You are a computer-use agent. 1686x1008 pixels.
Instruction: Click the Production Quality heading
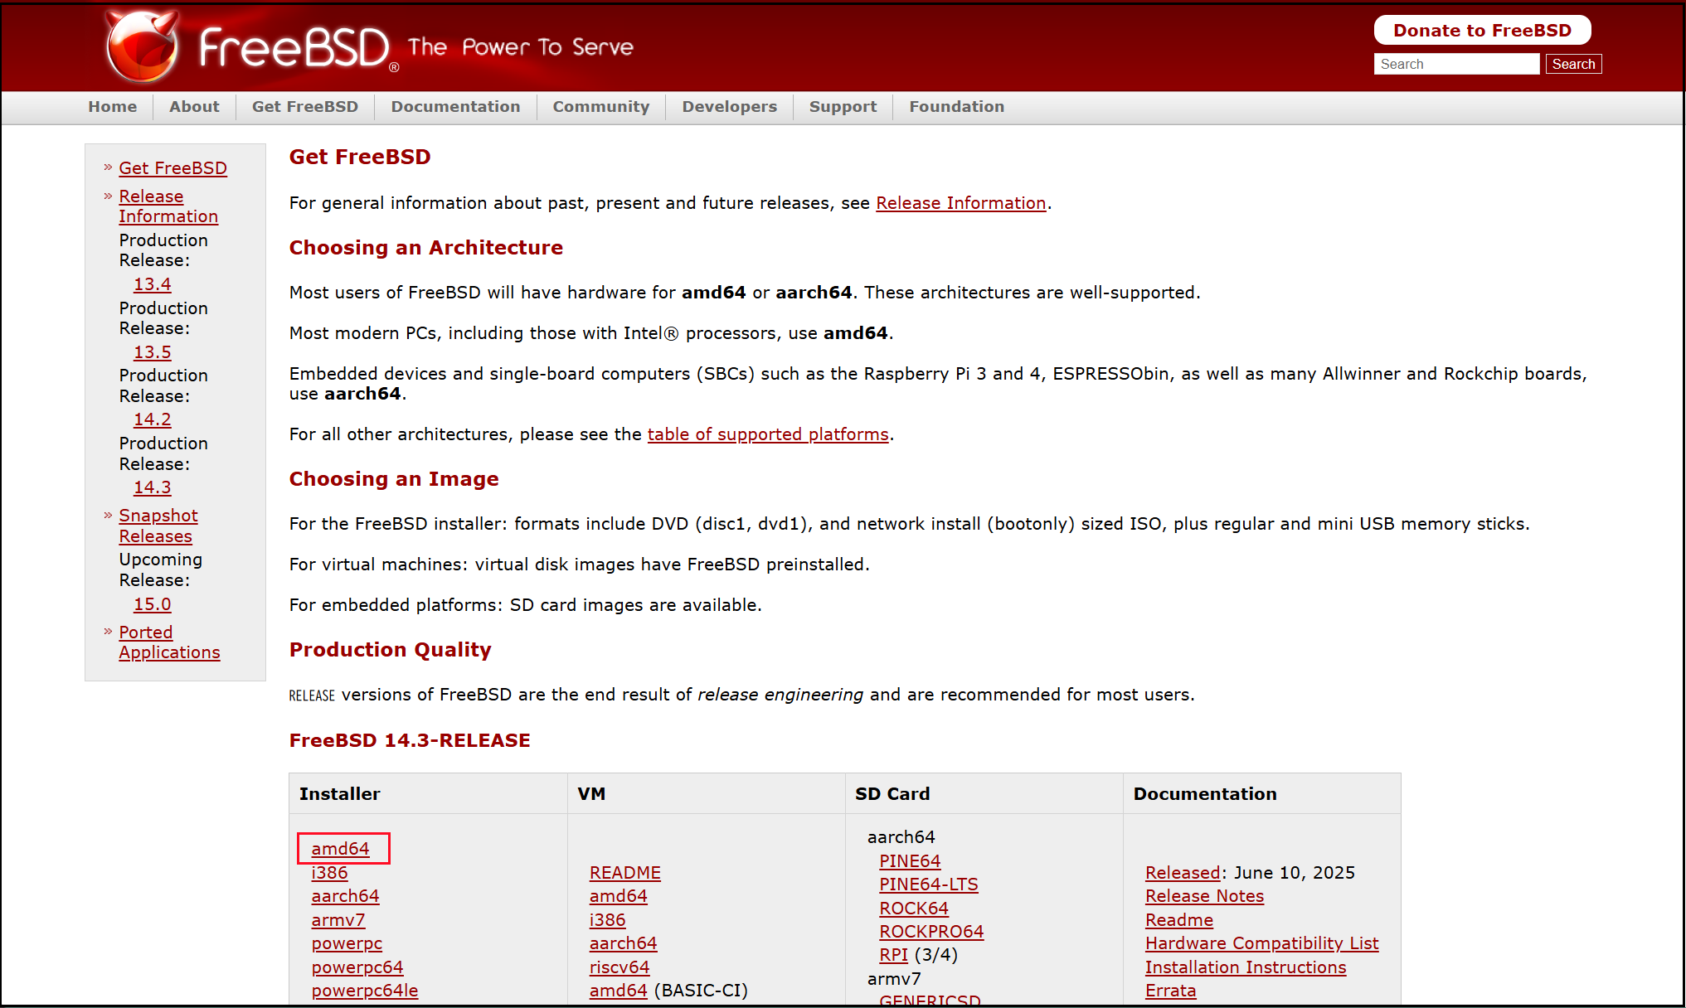[x=390, y=650]
